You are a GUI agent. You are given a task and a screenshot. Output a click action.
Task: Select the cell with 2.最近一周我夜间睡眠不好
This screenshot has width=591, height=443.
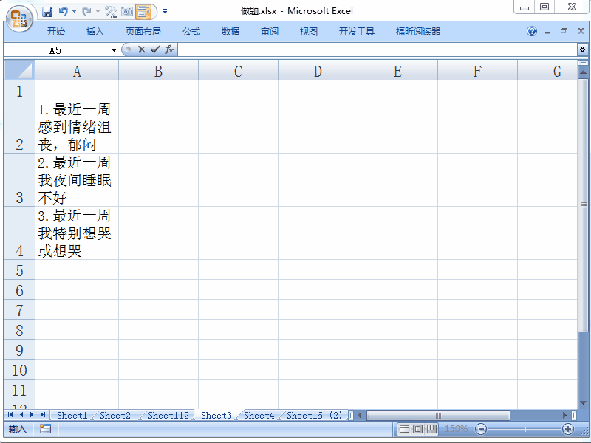77,180
